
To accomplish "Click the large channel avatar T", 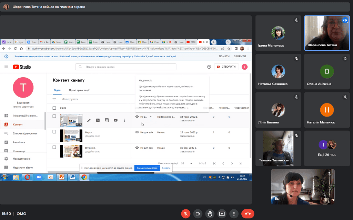I will [23, 87].
